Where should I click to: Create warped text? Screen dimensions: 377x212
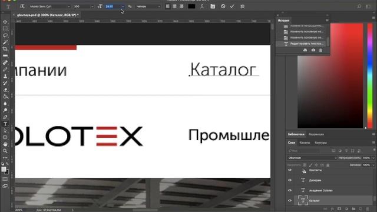coord(202,6)
